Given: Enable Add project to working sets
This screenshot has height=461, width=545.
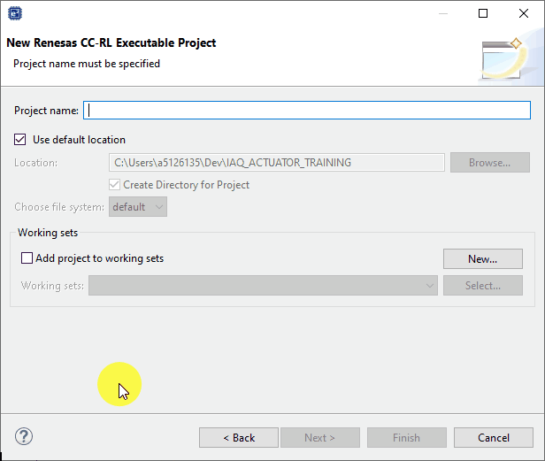Looking at the screenshot, I should click(27, 258).
